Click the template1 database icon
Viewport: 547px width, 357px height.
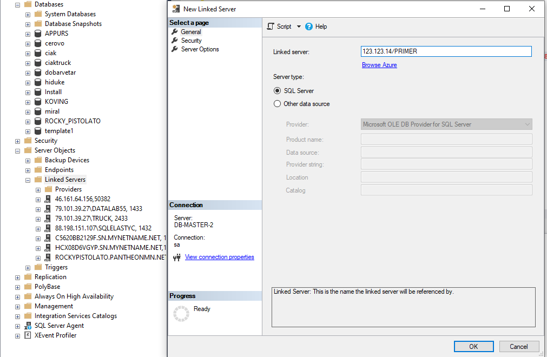pos(38,131)
